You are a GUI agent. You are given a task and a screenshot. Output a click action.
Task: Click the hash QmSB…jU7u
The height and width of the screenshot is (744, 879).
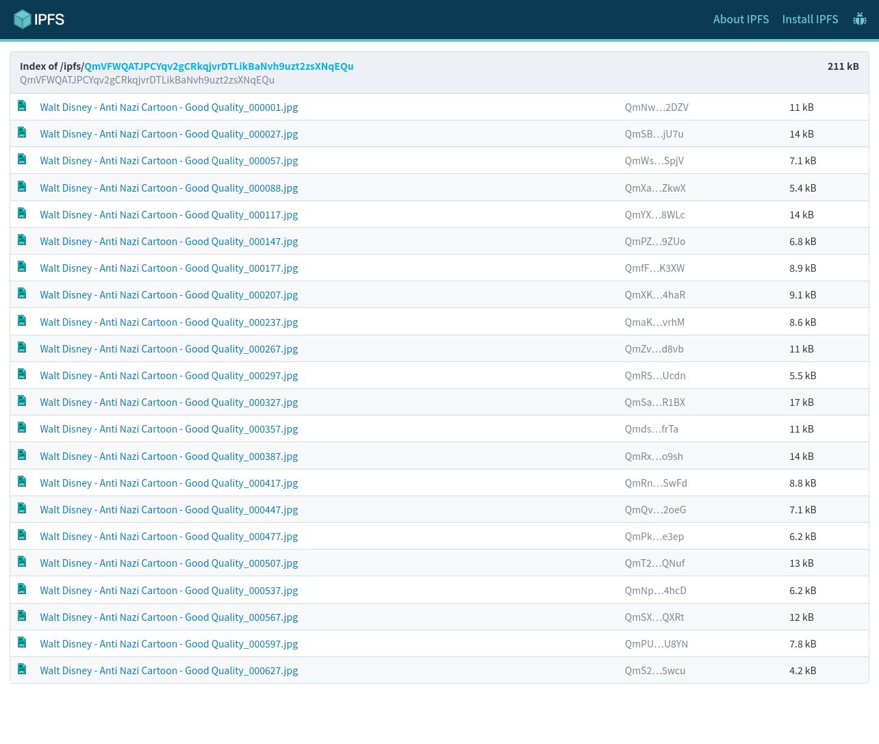point(654,134)
